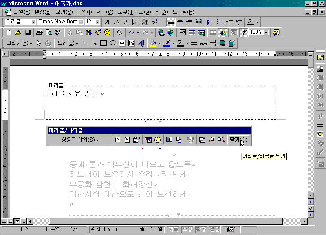Viewport: 326px width, 235px height.
Task: Click the line color brush button
Action: [167, 43]
